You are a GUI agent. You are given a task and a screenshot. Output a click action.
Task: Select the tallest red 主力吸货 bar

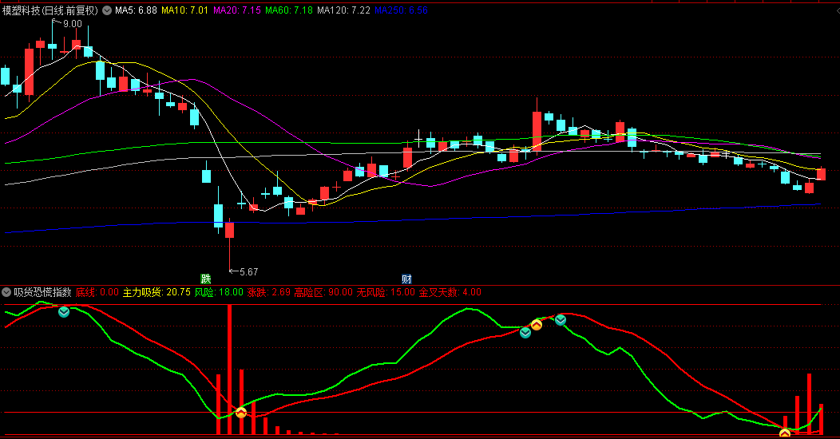click(x=229, y=370)
